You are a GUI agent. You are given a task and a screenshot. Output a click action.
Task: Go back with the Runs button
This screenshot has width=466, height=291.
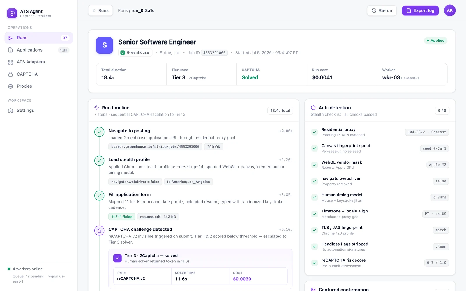click(x=100, y=10)
